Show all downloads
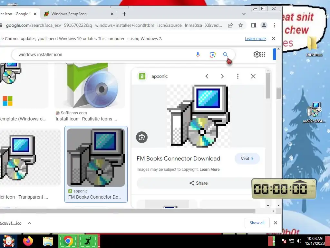The width and height of the screenshot is (330, 248). (x=257, y=223)
